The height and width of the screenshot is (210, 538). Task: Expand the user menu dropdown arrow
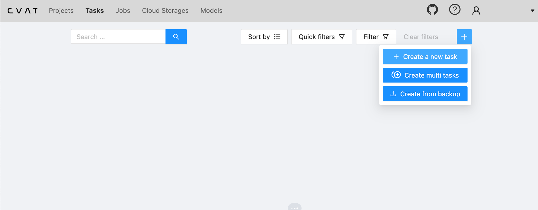532,10
